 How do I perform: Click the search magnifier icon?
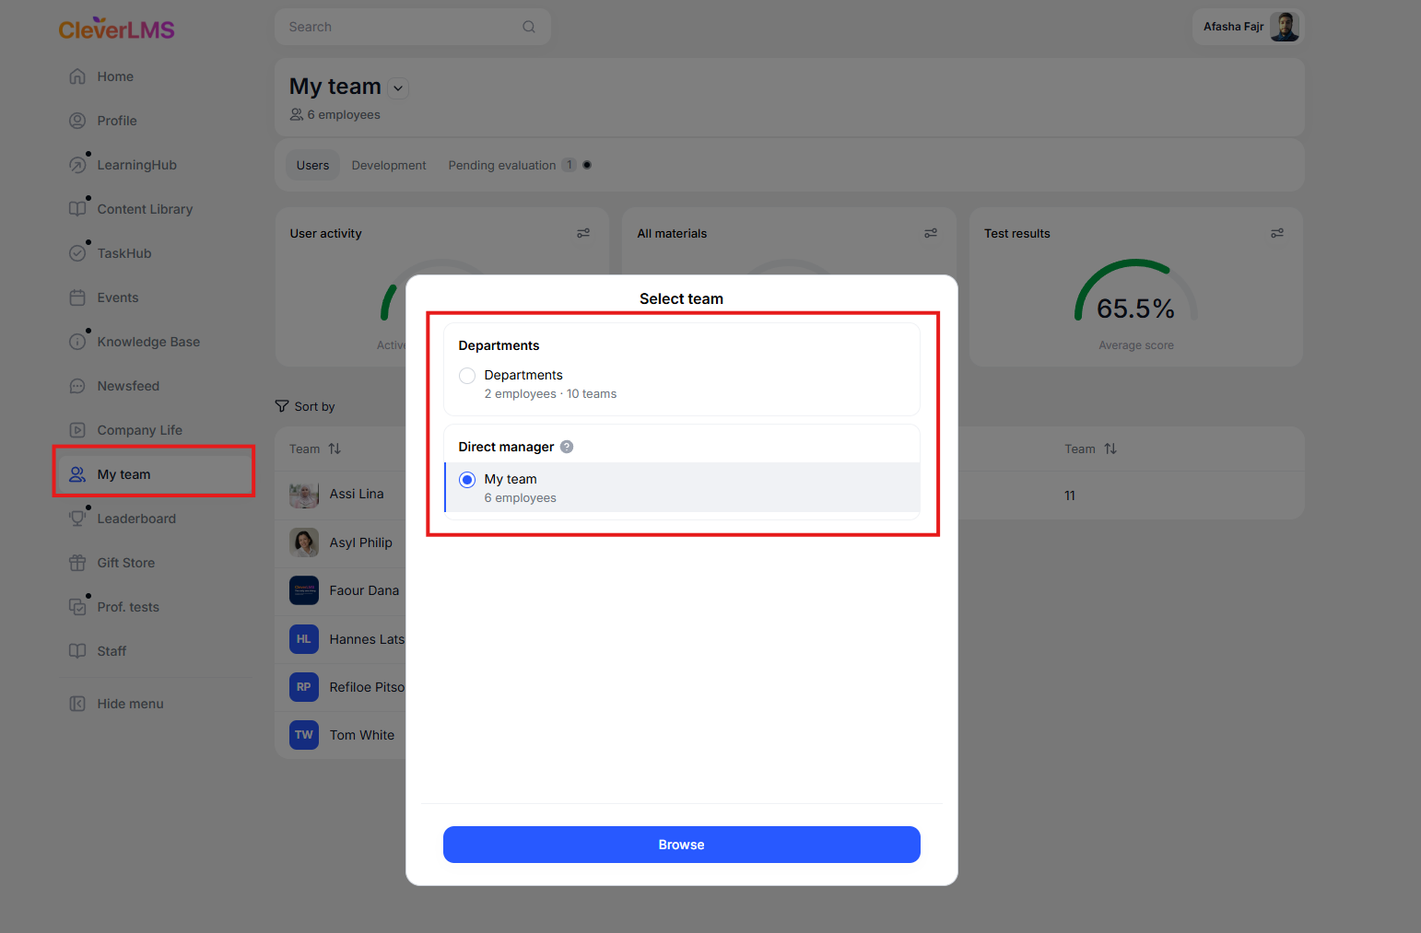tap(529, 27)
